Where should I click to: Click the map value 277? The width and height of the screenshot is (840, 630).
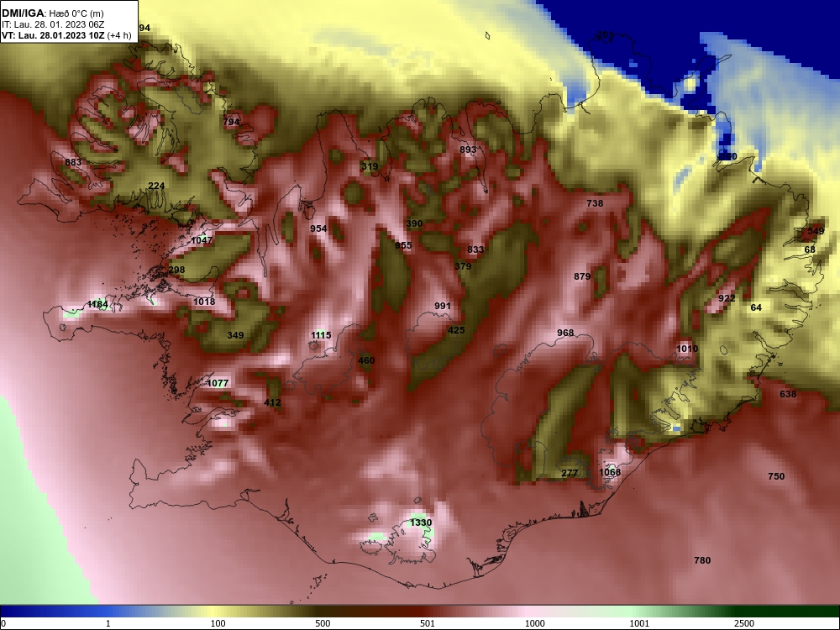pyautogui.click(x=570, y=473)
